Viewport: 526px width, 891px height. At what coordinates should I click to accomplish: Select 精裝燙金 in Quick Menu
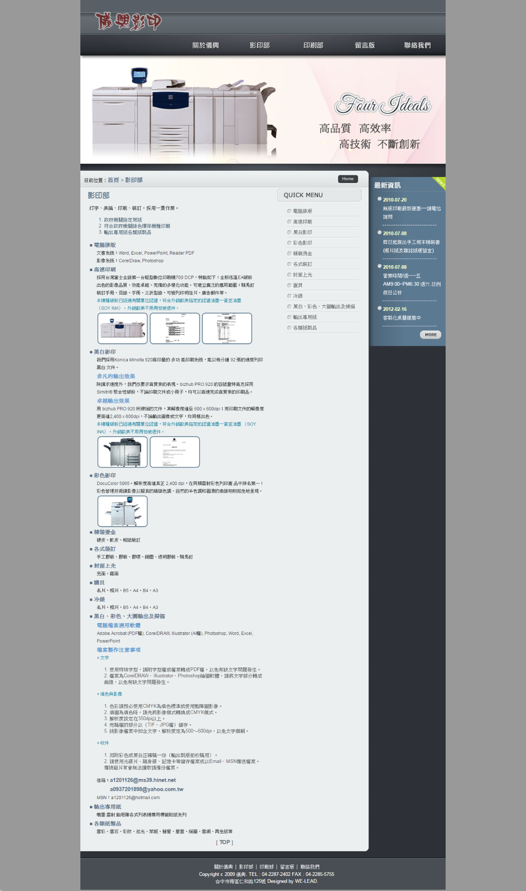click(302, 253)
